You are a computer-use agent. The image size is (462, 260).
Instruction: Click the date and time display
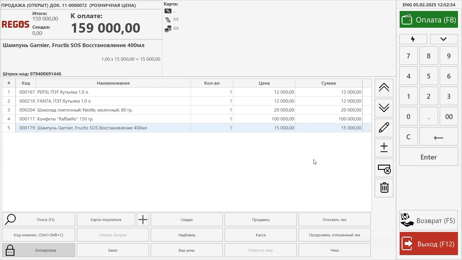coord(429,5)
